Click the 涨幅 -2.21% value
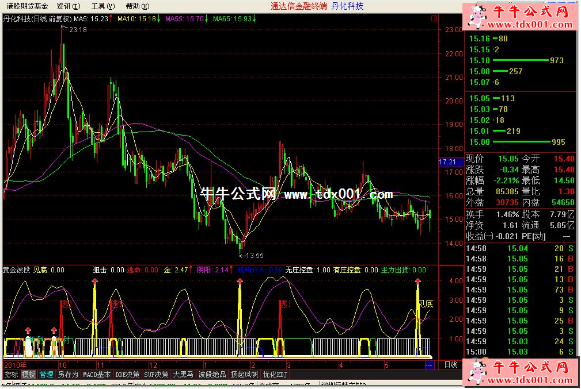 (506, 181)
